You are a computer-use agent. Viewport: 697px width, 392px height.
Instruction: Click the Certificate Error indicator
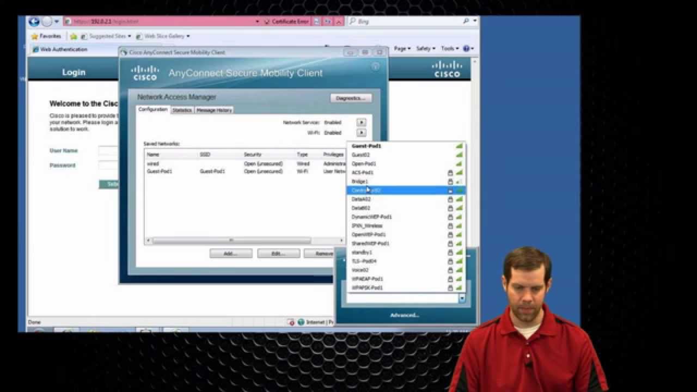point(286,22)
